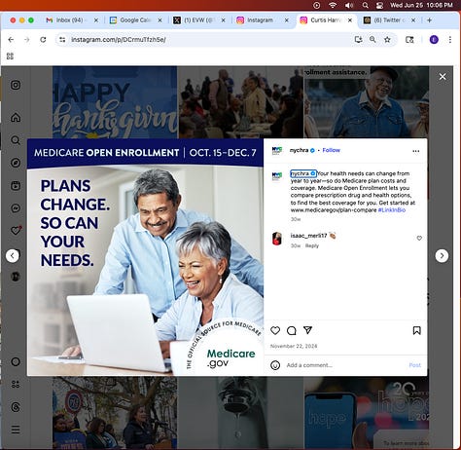This screenshot has height=450, width=461.
Task: Save the post with the bookmark icon
Action: tap(416, 330)
